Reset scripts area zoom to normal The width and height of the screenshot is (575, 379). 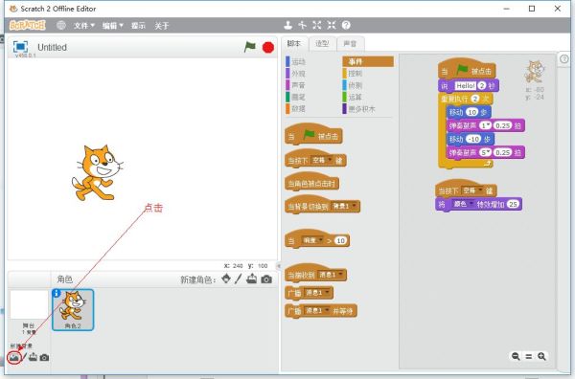pos(529,356)
